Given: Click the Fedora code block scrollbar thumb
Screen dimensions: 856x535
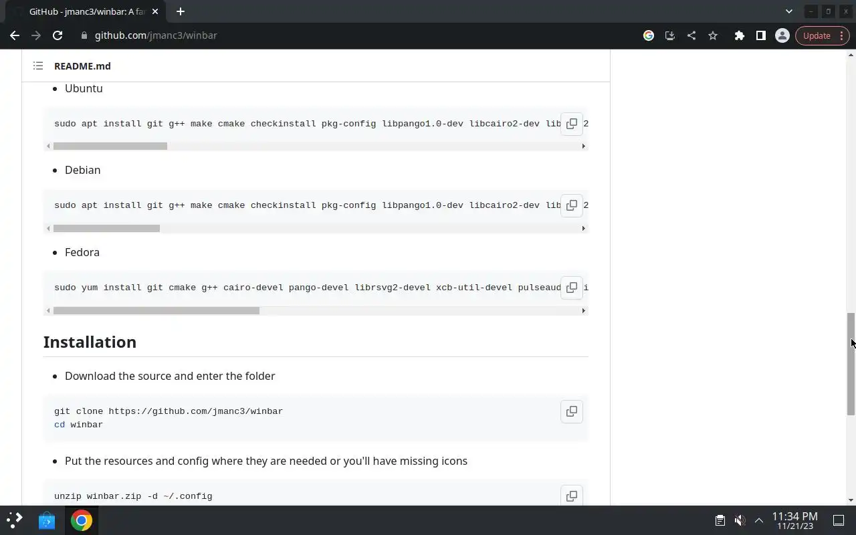Looking at the screenshot, I should coord(156,310).
